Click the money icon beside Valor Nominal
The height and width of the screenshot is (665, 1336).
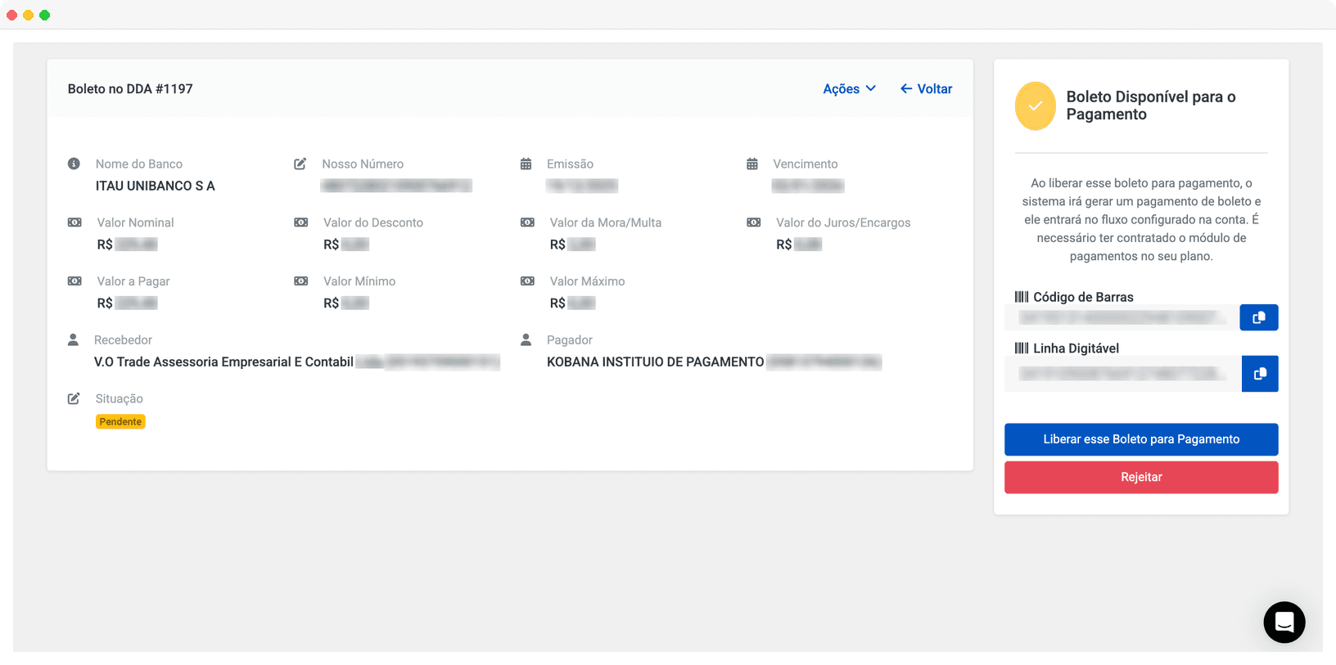pyautogui.click(x=74, y=222)
